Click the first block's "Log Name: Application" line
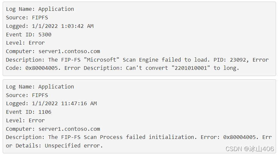 click(40, 9)
